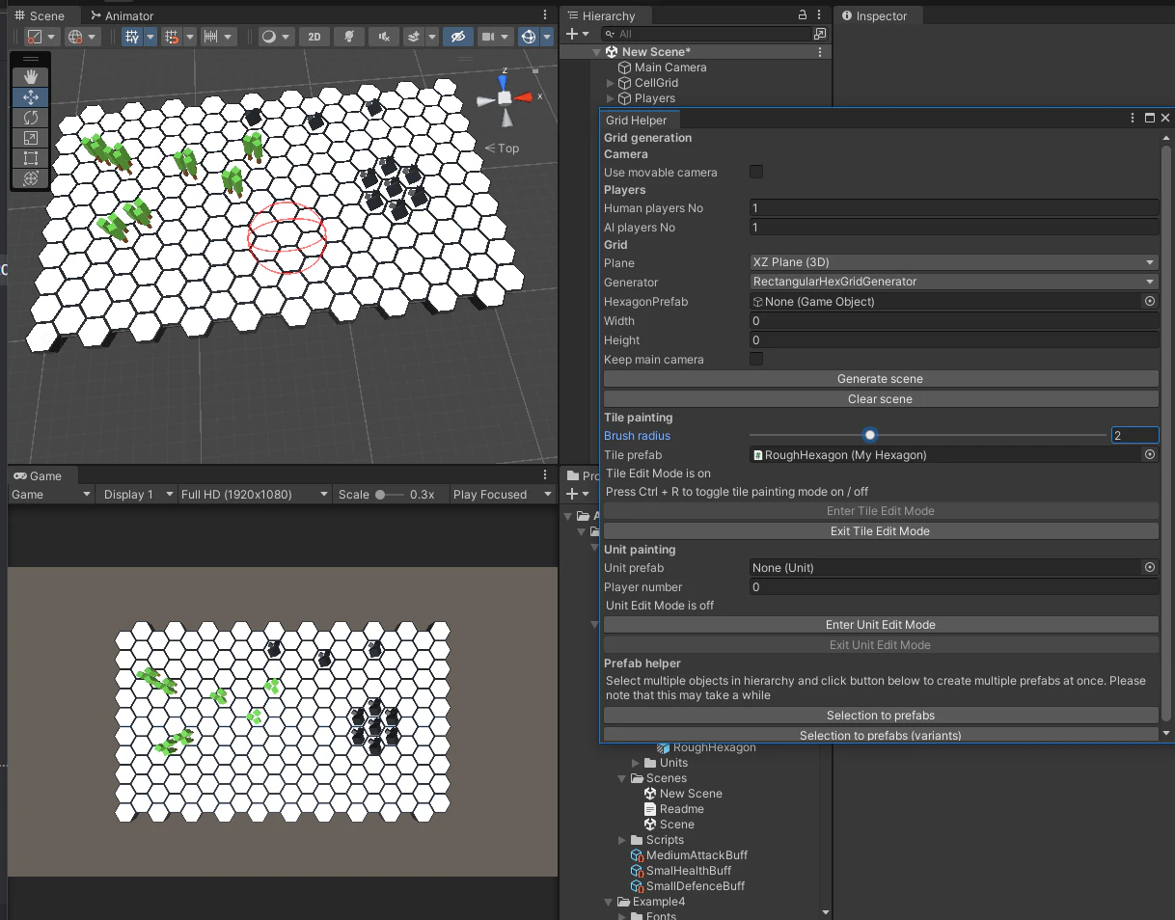Click the object picker next to Unit prefab
This screenshot has height=920, width=1175.
(1150, 568)
